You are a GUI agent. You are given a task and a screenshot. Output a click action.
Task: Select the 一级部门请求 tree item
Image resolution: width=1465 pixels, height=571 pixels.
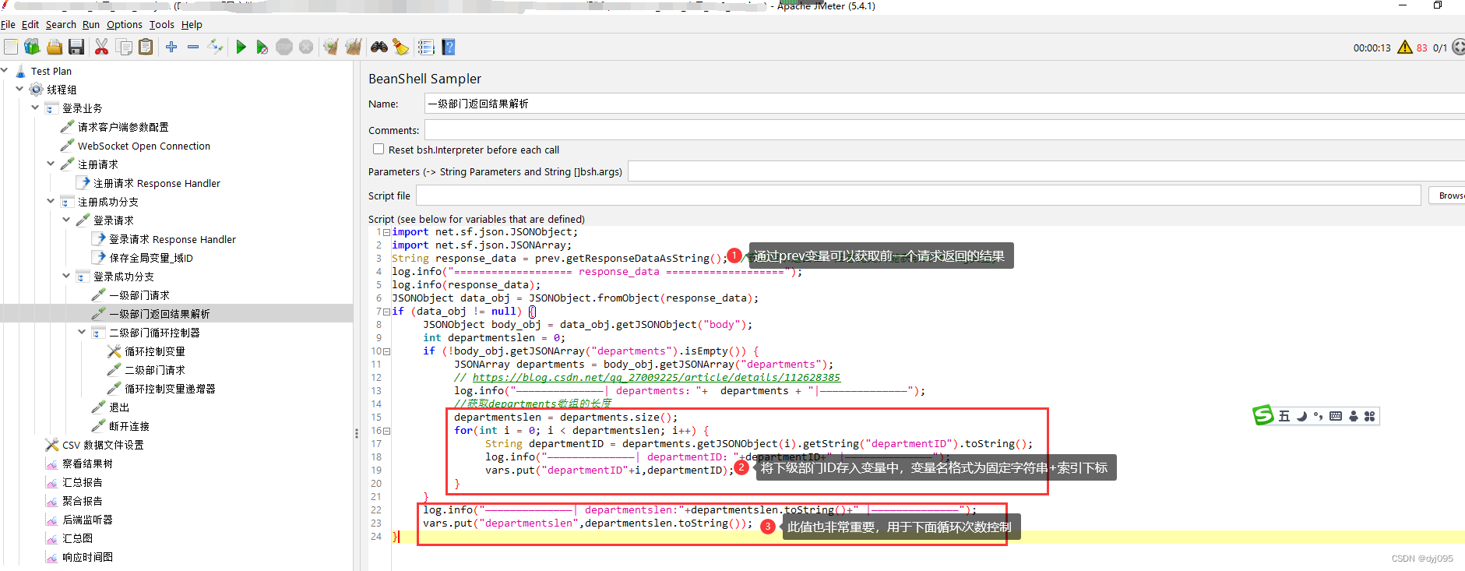pyautogui.click(x=139, y=295)
